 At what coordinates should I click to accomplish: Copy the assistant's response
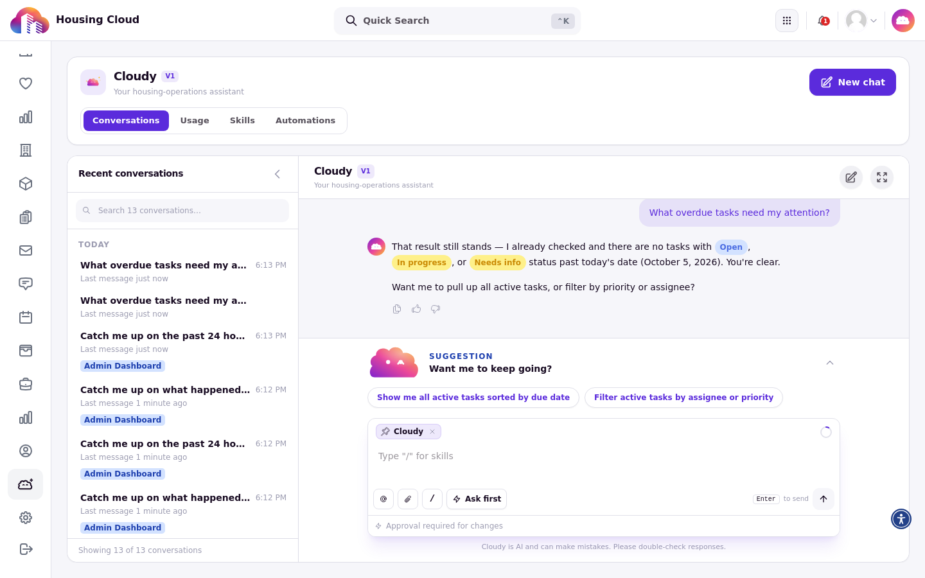pyautogui.click(x=397, y=309)
